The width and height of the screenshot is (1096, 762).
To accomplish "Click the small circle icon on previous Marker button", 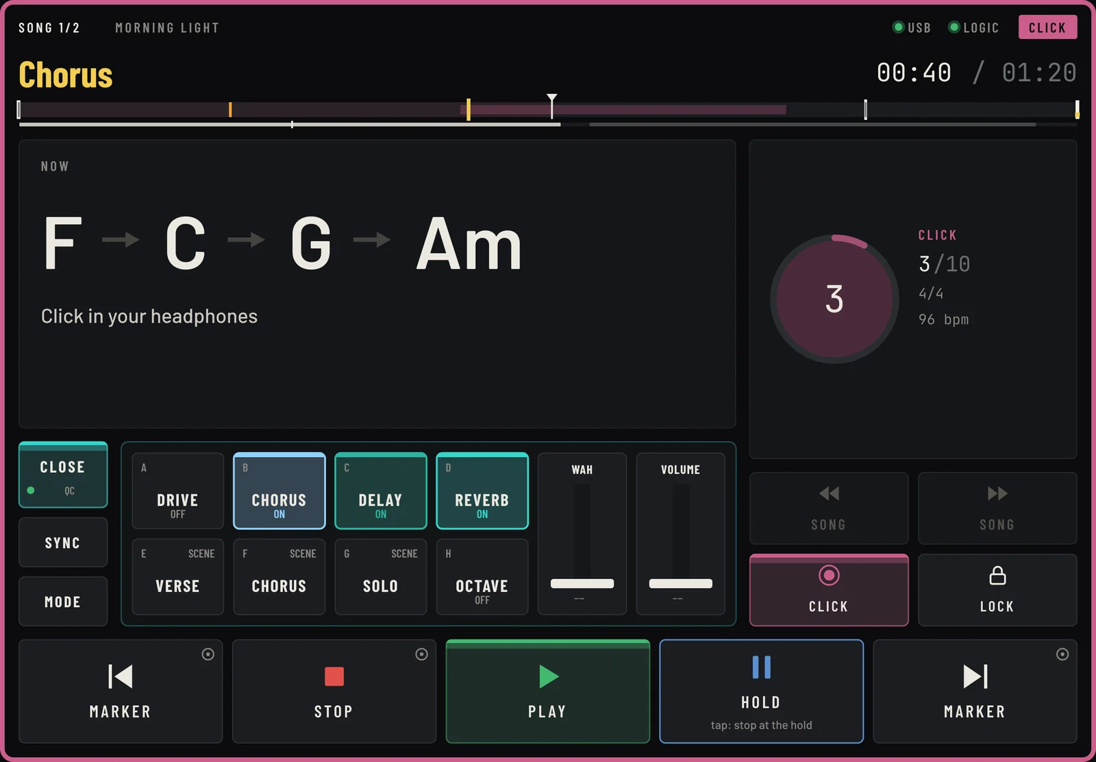I will pyautogui.click(x=208, y=654).
